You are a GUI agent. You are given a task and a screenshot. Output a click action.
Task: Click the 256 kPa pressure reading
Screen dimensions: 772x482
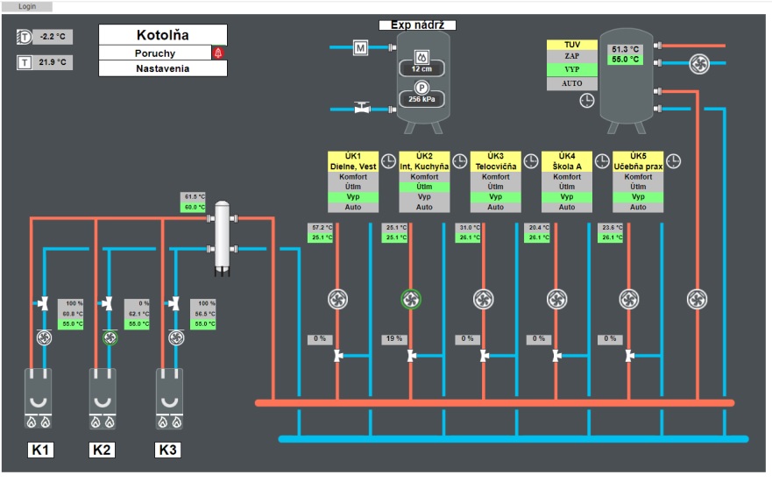(x=421, y=99)
